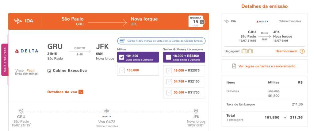Select the 34.750 + R$2150 fare checkbox
The image size is (314, 131).
pos(169,82)
